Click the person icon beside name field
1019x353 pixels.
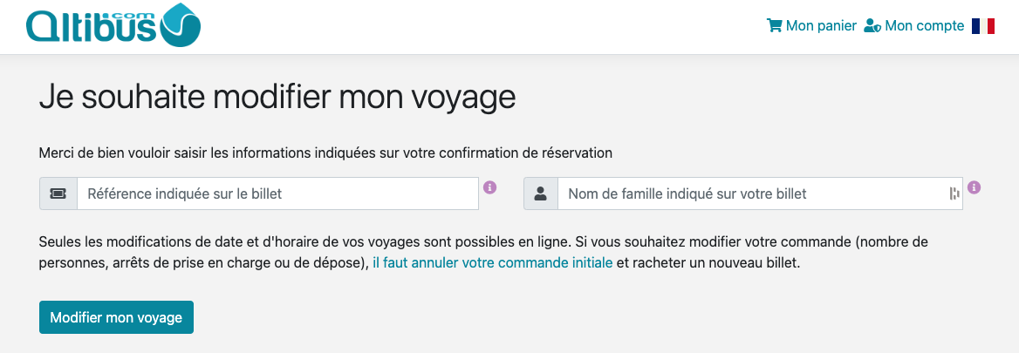[x=540, y=193]
